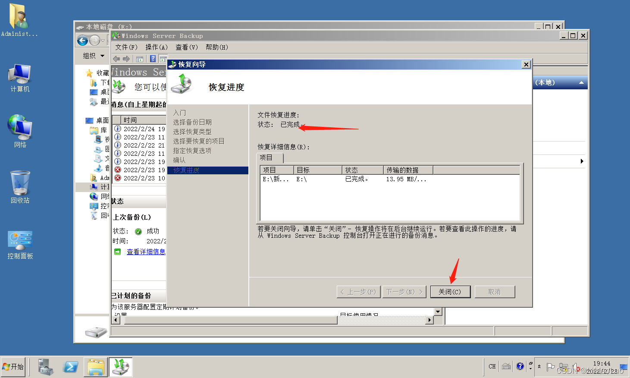The height and width of the screenshot is (378, 630).
Task: Open Action Center flag in tray
Action: pos(551,367)
